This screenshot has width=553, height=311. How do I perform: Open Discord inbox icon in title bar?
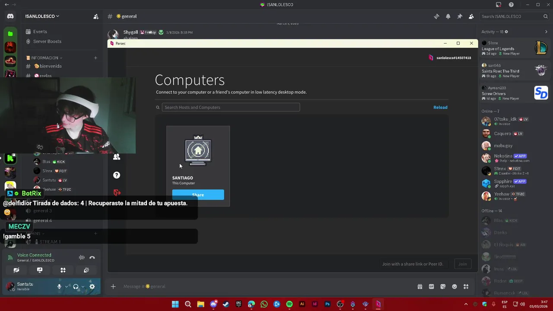499,5
